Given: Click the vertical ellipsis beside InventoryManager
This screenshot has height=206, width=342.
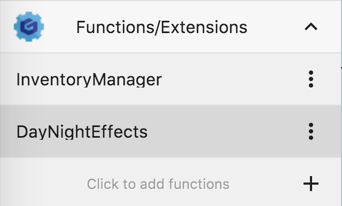Looking at the screenshot, I should [x=311, y=79].
